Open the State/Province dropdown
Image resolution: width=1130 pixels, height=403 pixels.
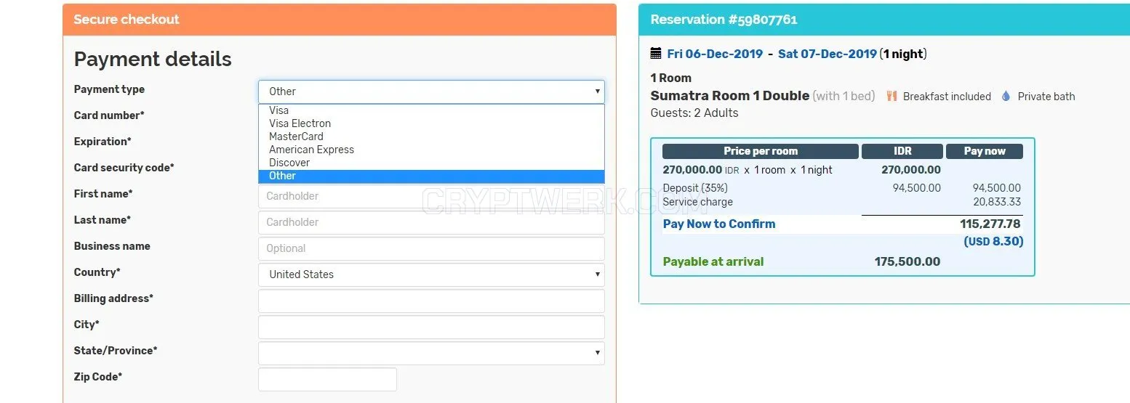(x=431, y=353)
